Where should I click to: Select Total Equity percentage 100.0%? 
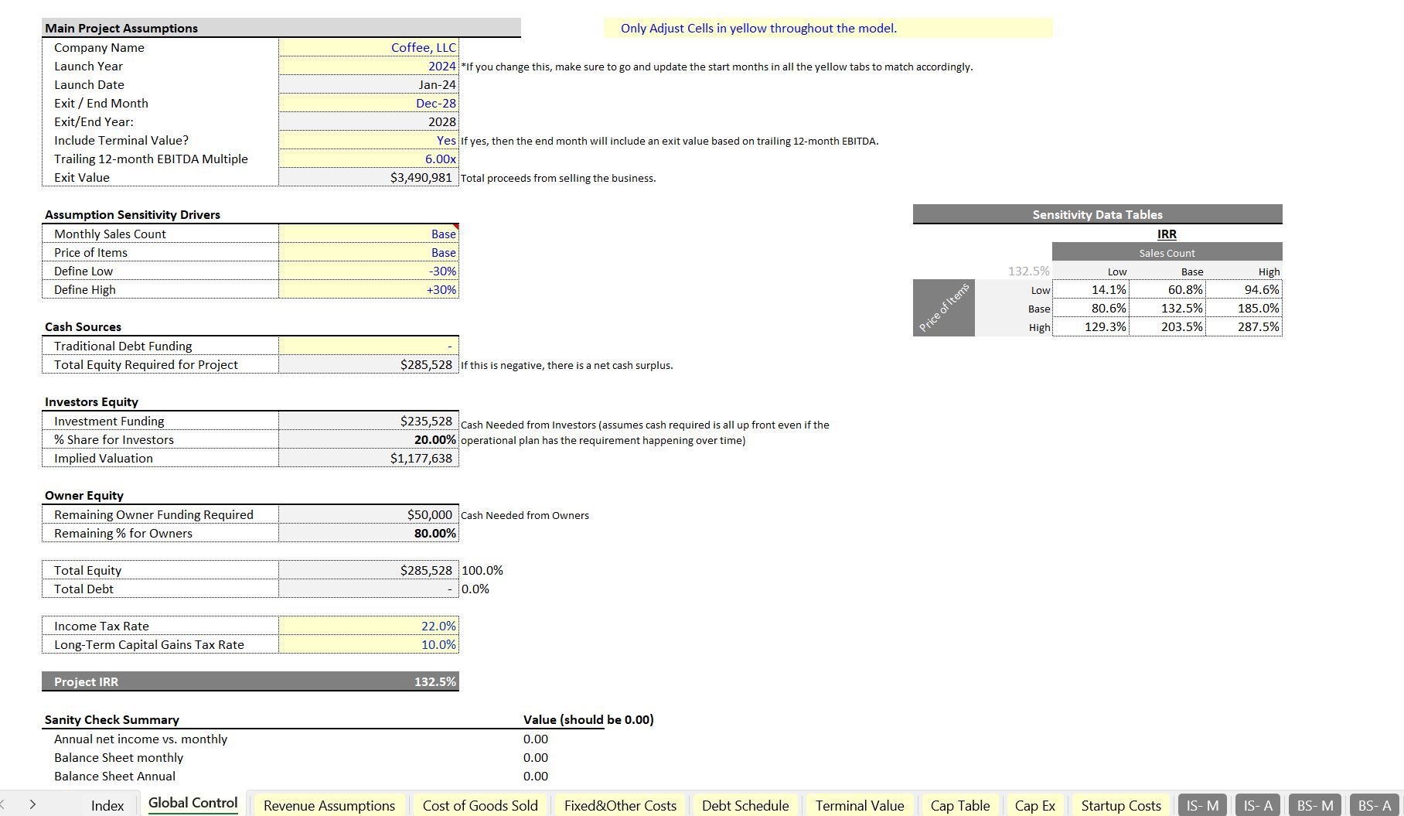(x=482, y=570)
